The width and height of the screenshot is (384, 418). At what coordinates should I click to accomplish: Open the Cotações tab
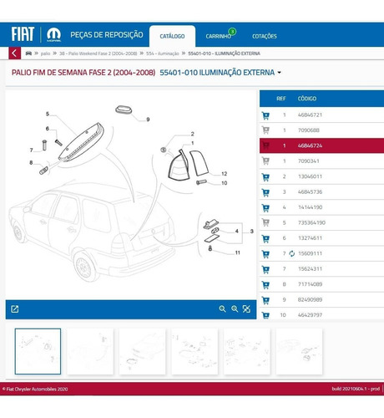click(265, 36)
